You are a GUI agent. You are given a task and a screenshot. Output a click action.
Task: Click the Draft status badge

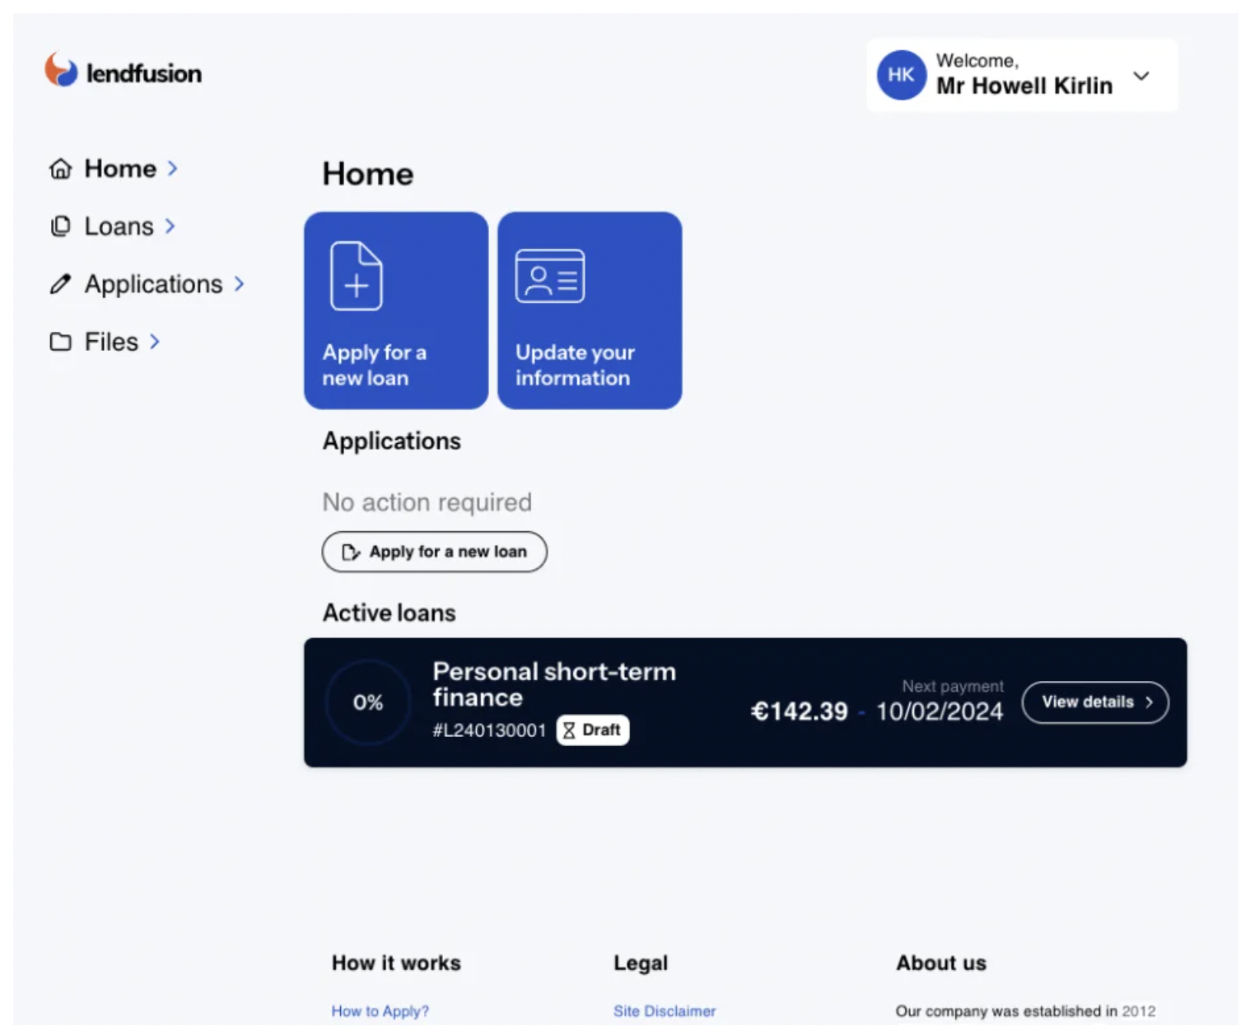pos(593,730)
